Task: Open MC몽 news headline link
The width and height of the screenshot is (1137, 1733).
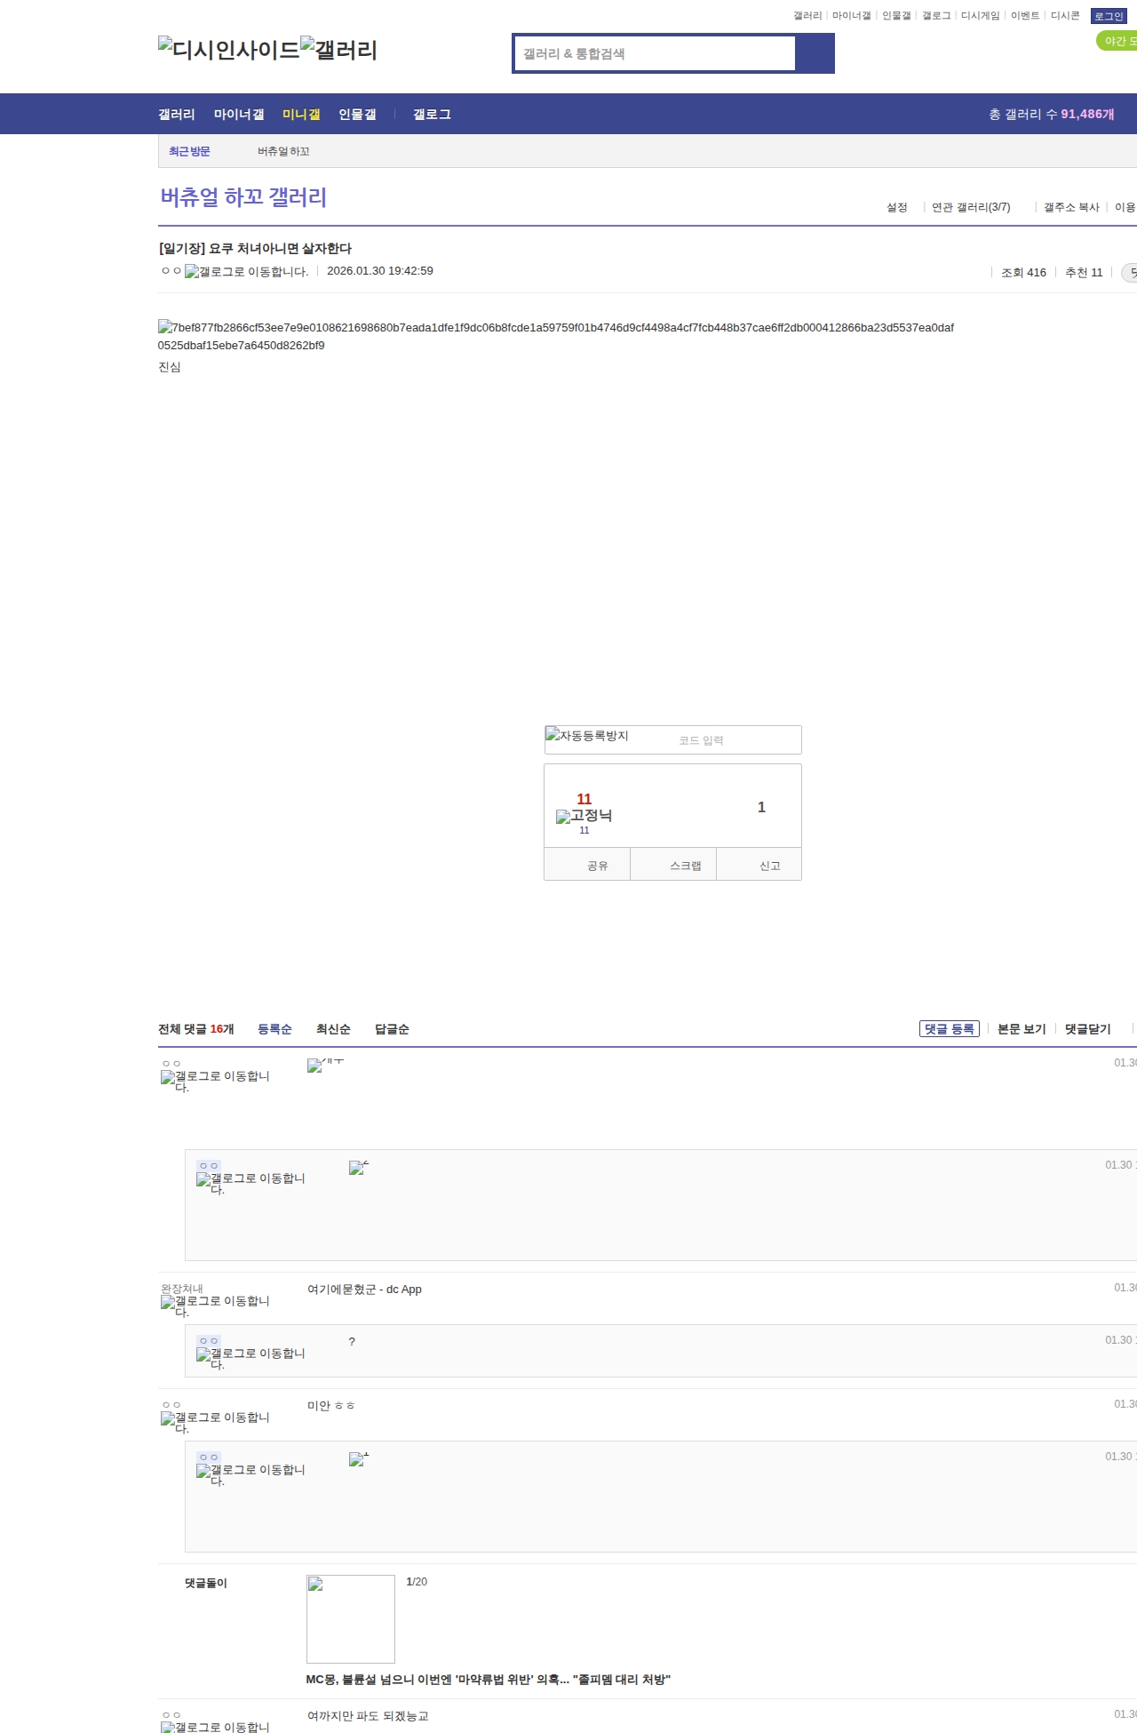Action: tap(489, 1680)
